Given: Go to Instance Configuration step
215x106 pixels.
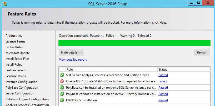Looking at the screenshot, I should 21,82.
